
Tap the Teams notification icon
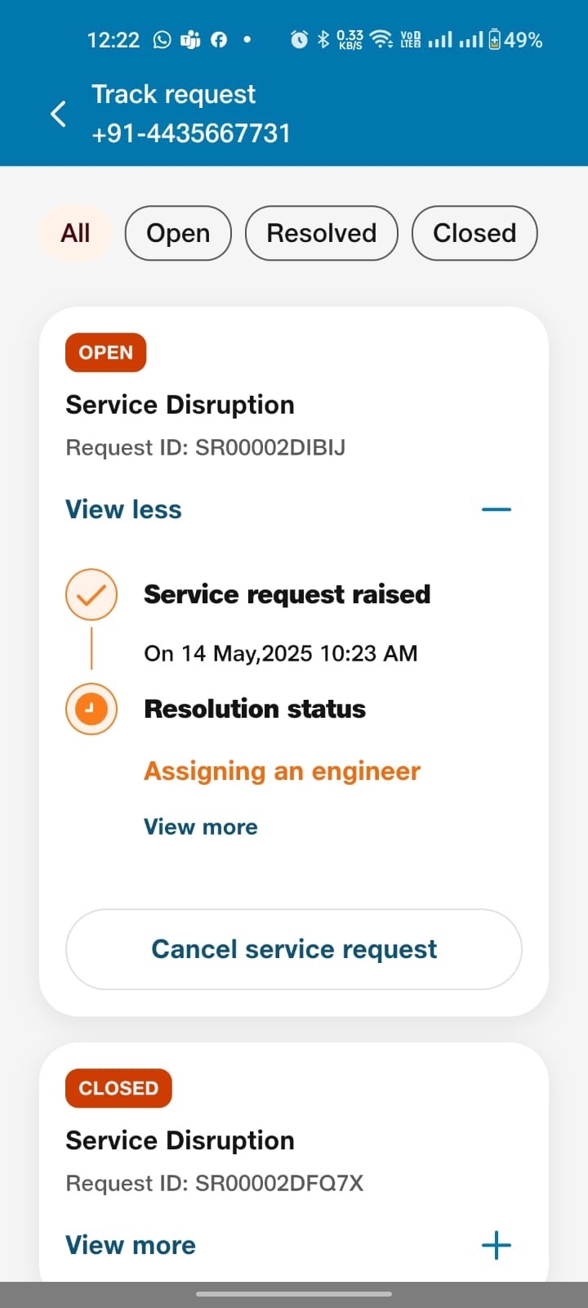(190, 39)
